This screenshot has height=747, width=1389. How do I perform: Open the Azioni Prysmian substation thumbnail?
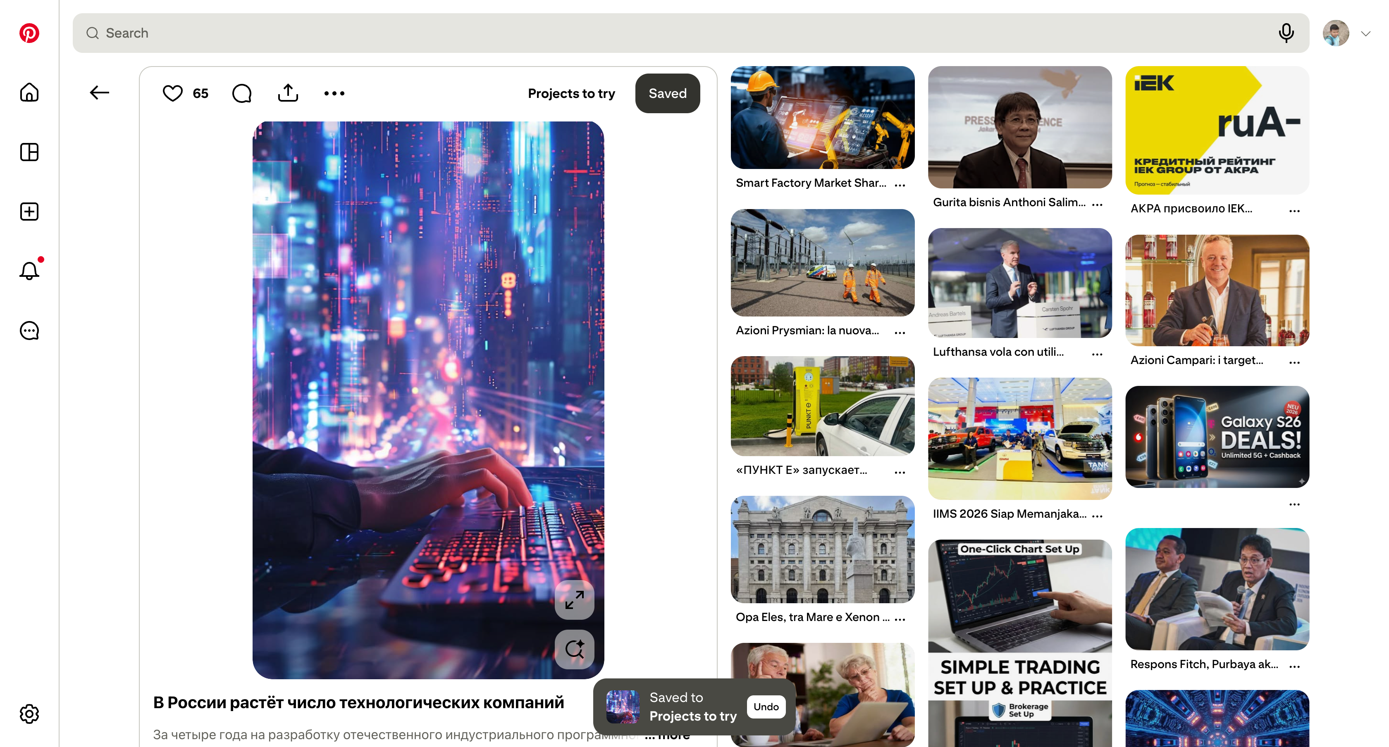(822, 262)
